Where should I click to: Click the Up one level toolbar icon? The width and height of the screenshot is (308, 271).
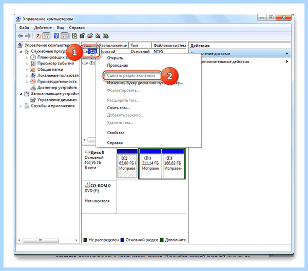tap(38, 36)
